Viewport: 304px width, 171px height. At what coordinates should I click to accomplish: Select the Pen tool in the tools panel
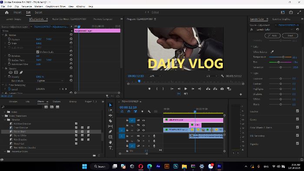click(110, 132)
